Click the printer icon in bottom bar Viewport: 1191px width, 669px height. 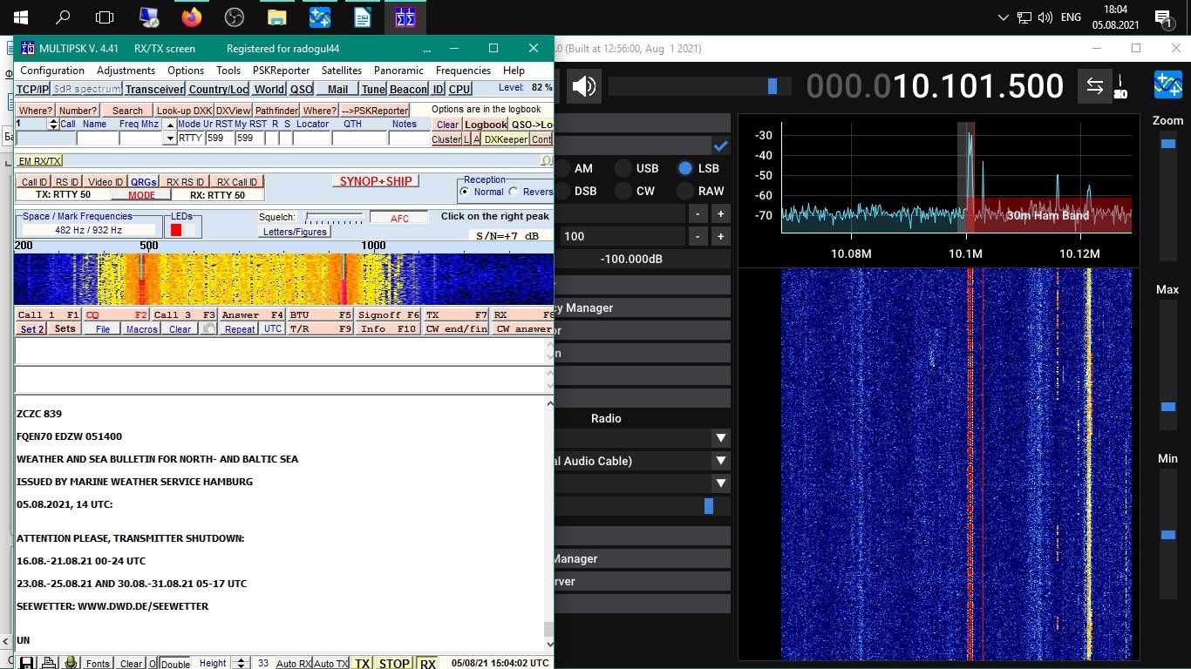point(49,663)
